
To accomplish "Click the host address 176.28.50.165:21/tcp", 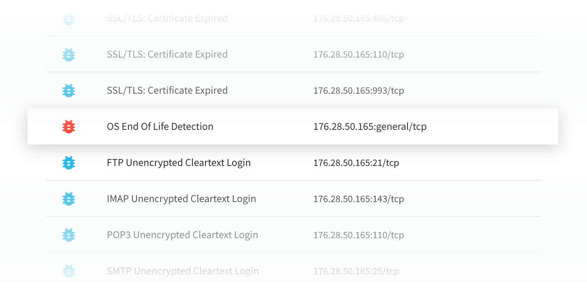I will click(356, 163).
